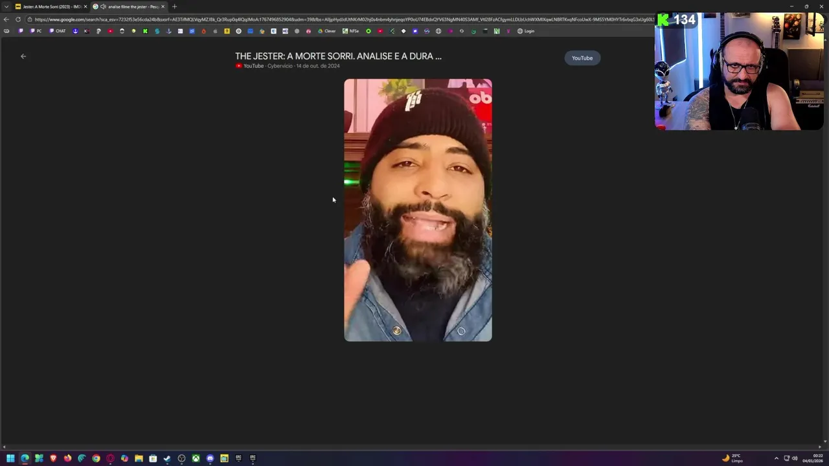Open File Explorer from the taskbar

point(139,458)
